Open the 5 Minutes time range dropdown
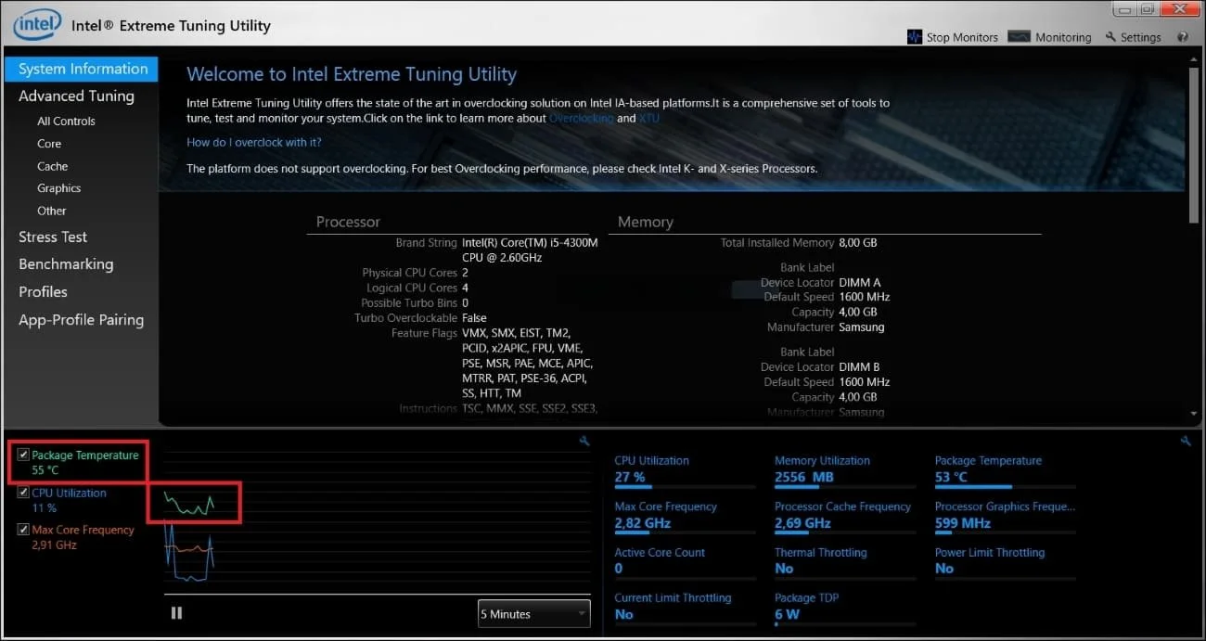 [x=533, y=614]
